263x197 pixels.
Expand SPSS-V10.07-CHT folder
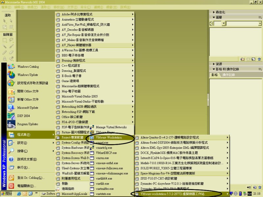(182, 179)
